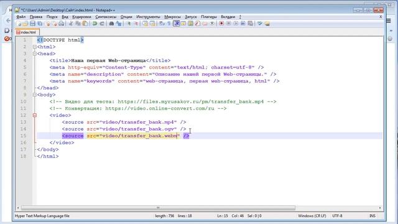Stop macro recording toolbar icon

(228, 24)
